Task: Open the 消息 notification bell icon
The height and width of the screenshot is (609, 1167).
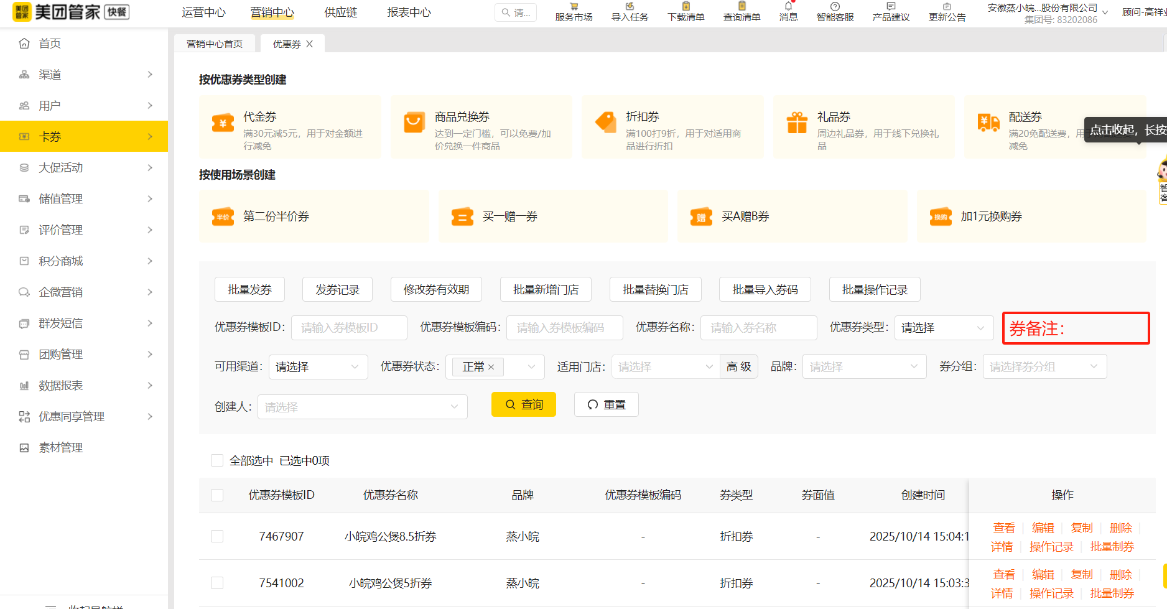Action: coord(788,12)
